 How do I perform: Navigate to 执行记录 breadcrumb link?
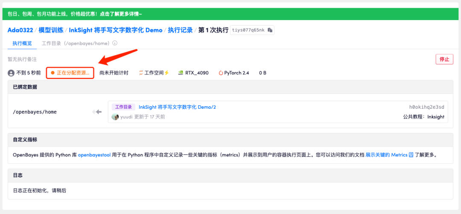(180, 30)
